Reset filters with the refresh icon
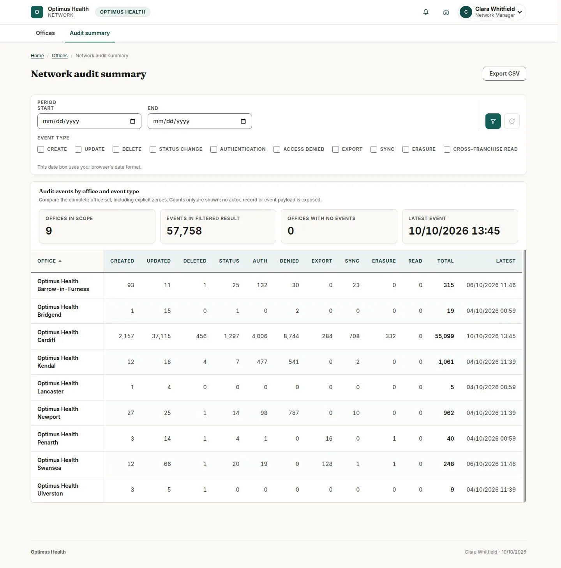 click(x=512, y=121)
